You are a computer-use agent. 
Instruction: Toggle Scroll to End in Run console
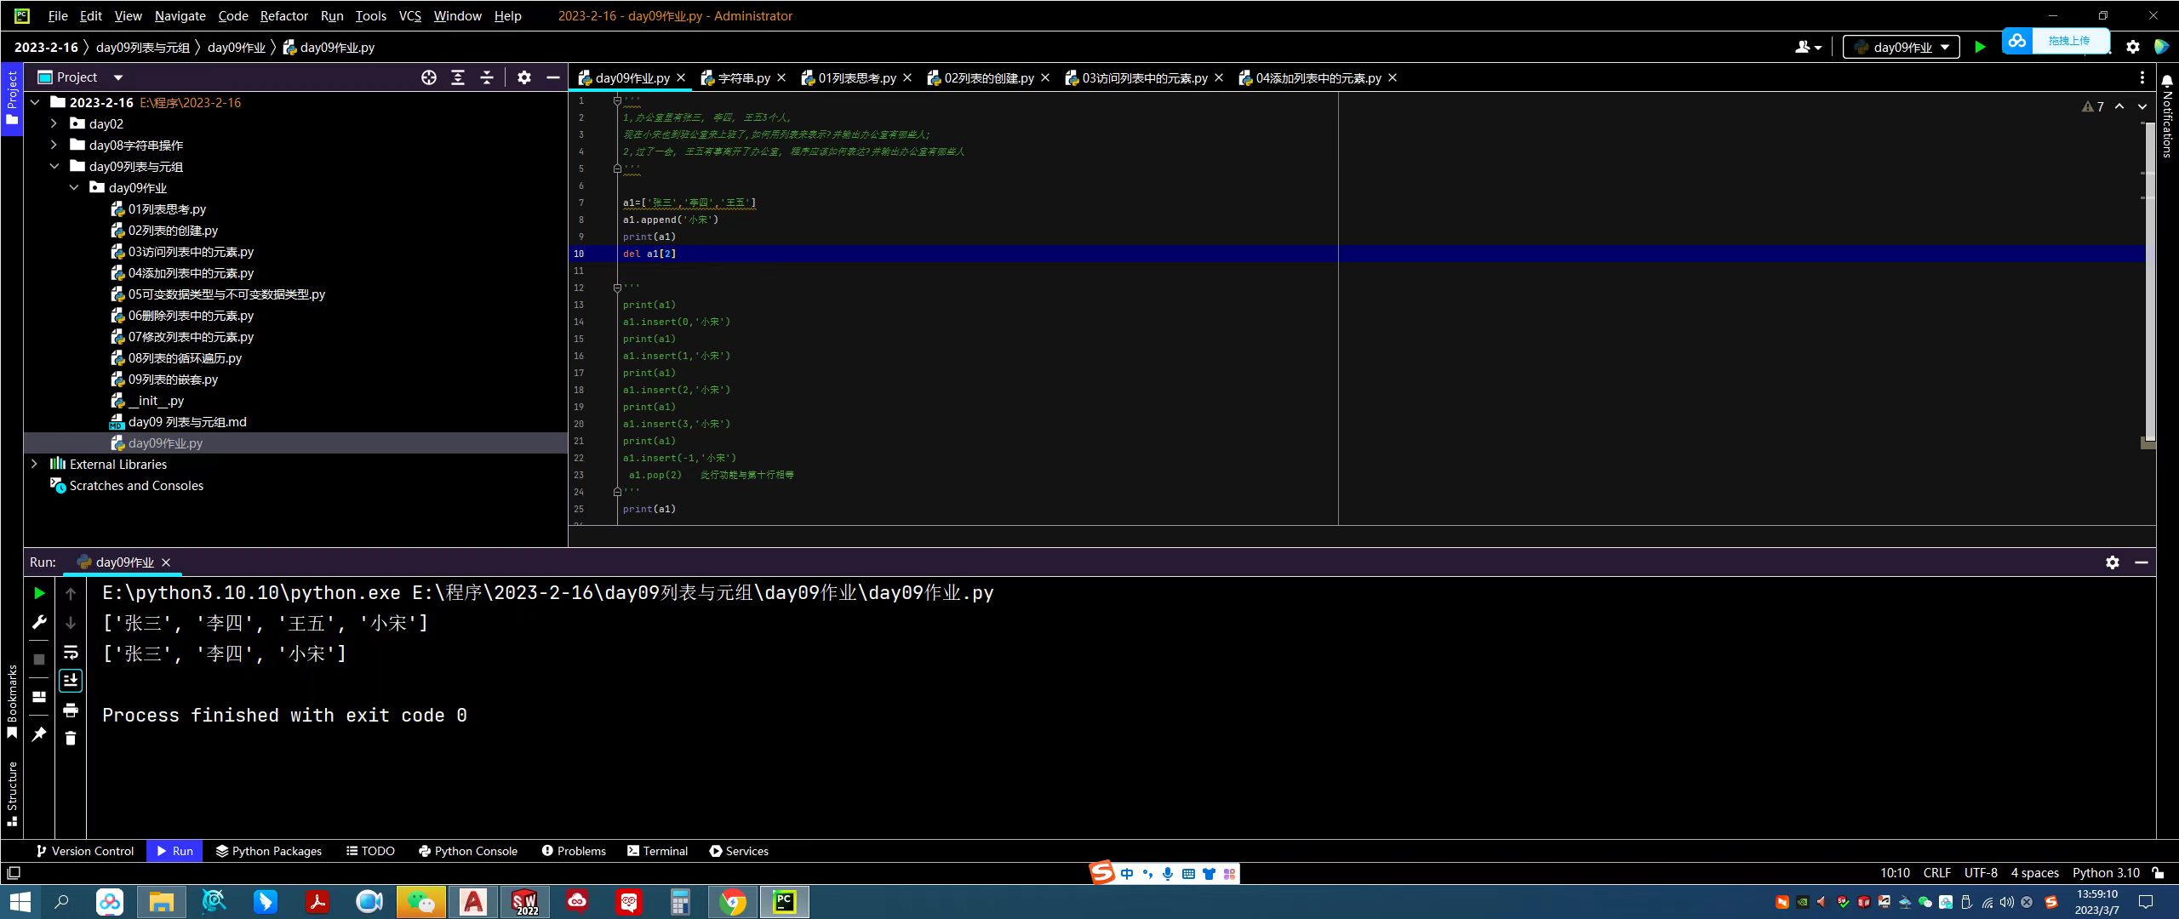click(71, 680)
